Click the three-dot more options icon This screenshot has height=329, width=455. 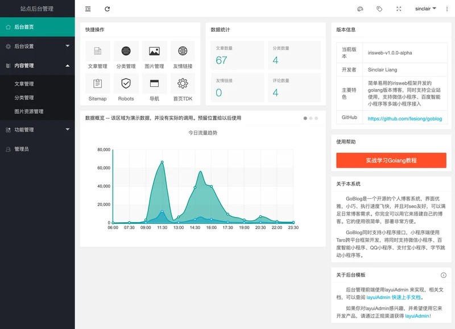click(x=446, y=9)
